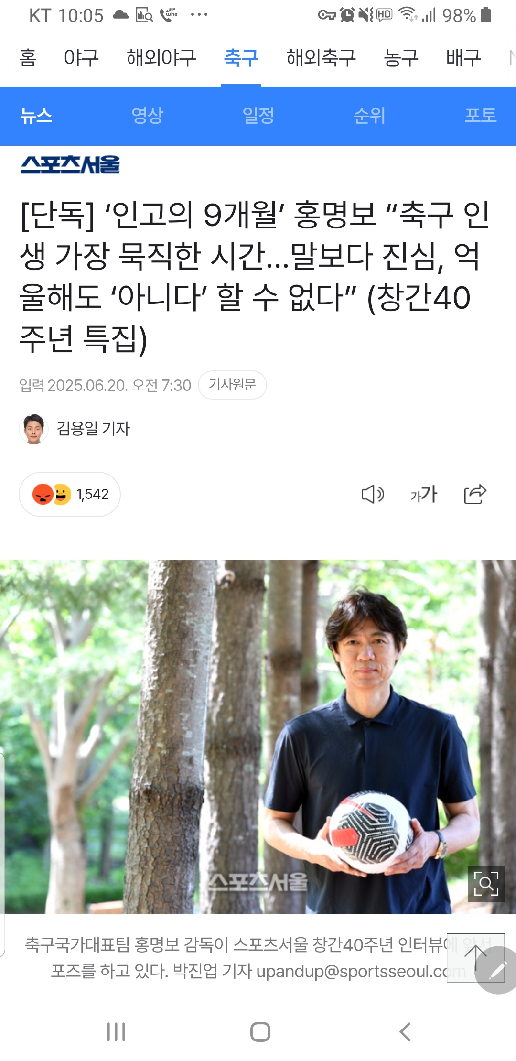Tap Android back navigation arrow
This screenshot has height=1061, width=516.
pos(405,1031)
